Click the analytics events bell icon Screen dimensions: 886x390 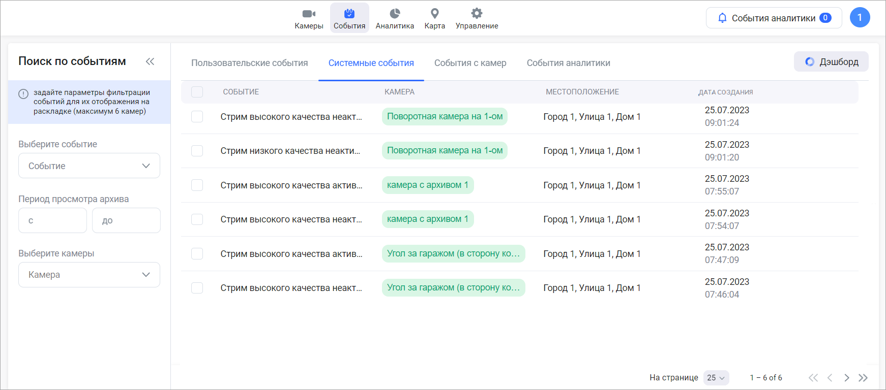(x=722, y=18)
